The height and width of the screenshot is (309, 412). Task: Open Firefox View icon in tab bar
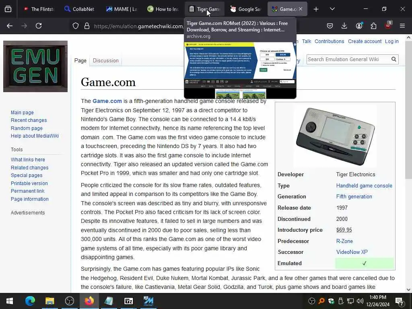point(8,9)
